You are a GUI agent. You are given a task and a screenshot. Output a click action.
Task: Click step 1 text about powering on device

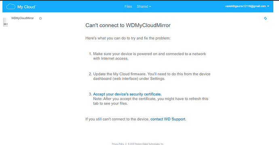(x=150, y=56)
